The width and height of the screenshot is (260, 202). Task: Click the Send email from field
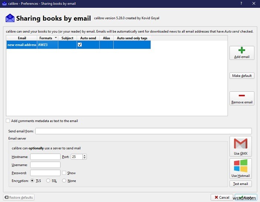pos(143,131)
